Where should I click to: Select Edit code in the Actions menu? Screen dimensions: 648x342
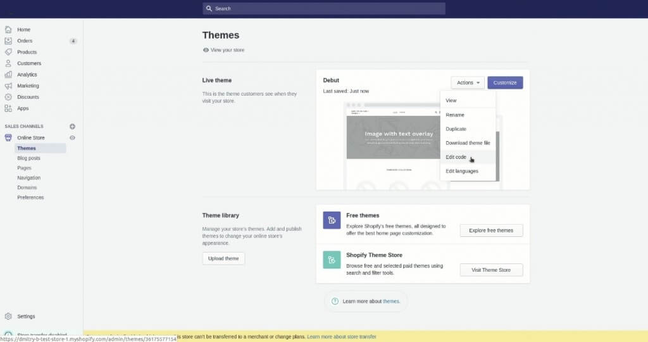pos(468,156)
